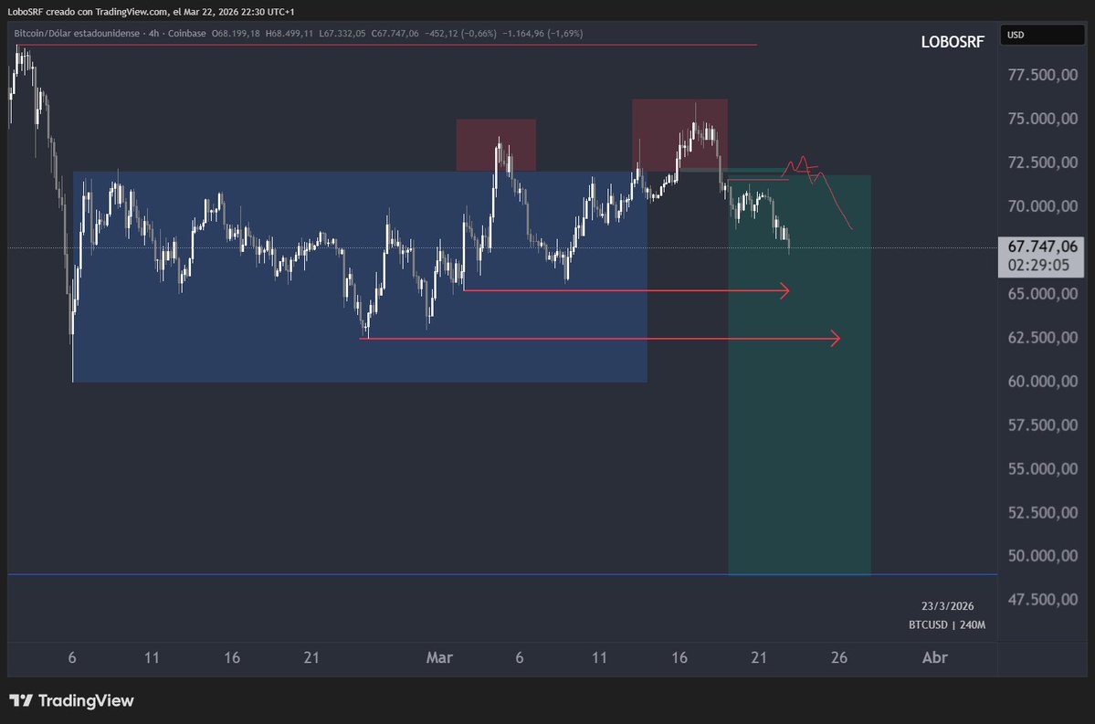Click the 65.000,00 price axis label
The image size is (1095, 724).
click(x=1043, y=294)
